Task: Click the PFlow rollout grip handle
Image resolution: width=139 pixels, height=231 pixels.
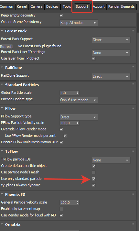Action: tap(133, 108)
